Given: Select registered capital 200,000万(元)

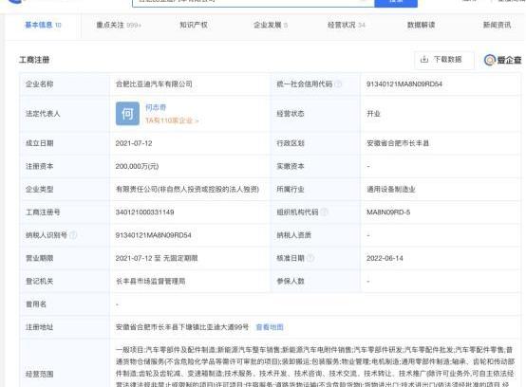Looking at the screenshot, I should pyautogui.click(x=137, y=166).
